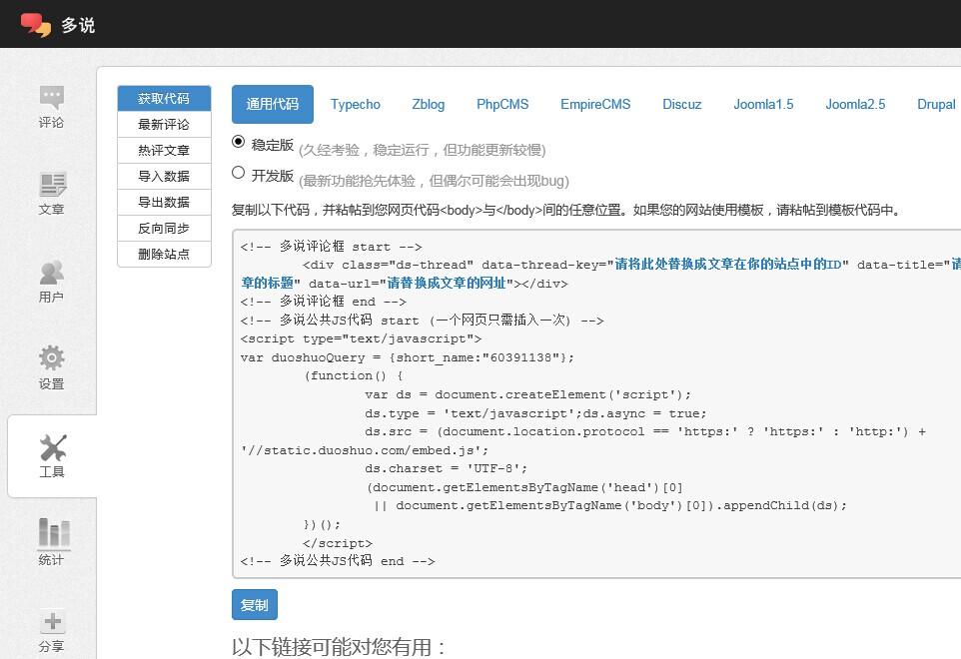The height and width of the screenshot is (659, 961).
Task: Click the 多说 logo icon
Action: click(36, 25)
